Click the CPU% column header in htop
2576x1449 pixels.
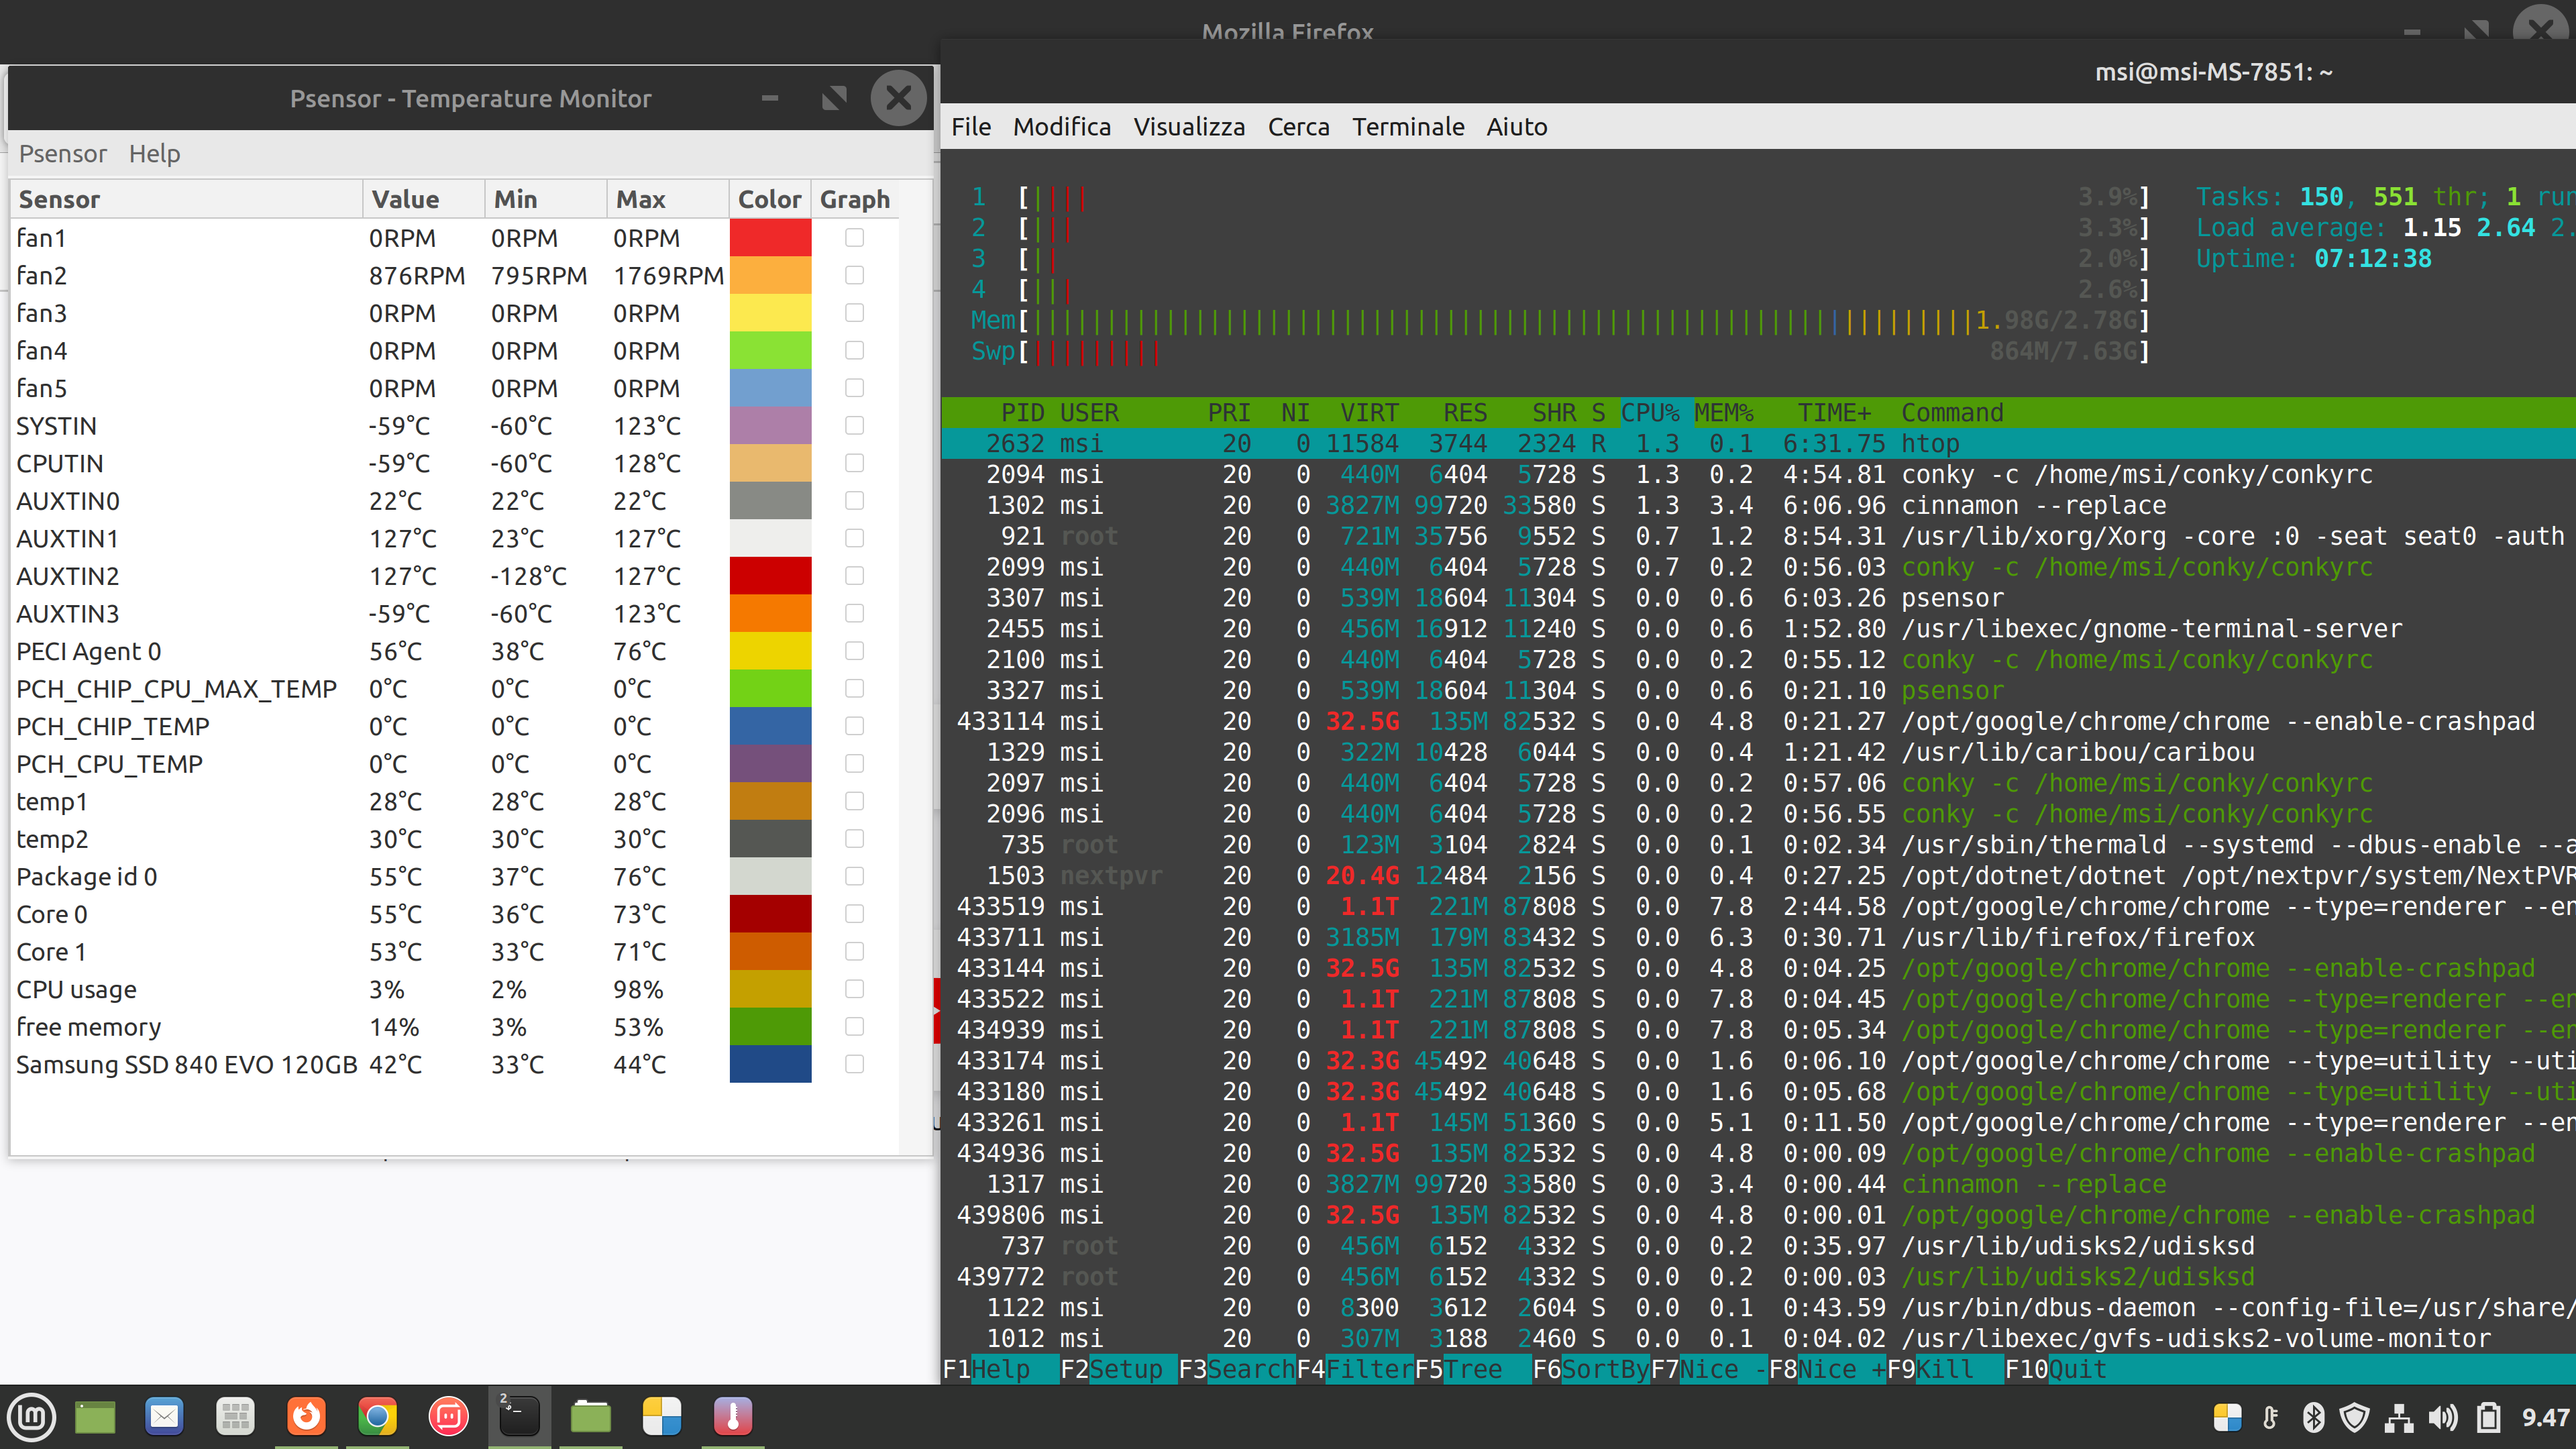tap(1649, 412)
